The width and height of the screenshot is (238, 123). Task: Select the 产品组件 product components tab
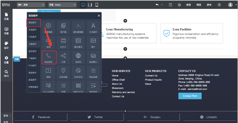tap(32, 37)
